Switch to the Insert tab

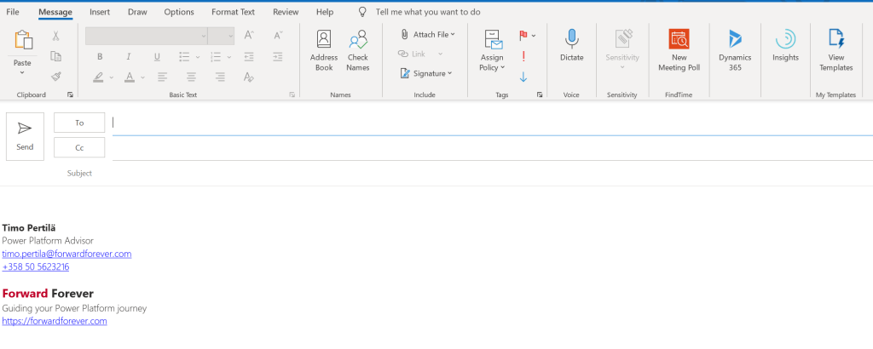point(100,12)
